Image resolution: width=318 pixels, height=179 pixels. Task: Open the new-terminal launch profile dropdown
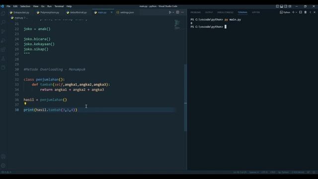(x=296, y=12)
